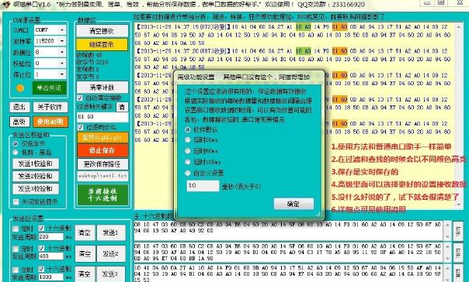Click the 发送3 send button
The height and width of the screenshot is (282, 469).
coord(111,274)
